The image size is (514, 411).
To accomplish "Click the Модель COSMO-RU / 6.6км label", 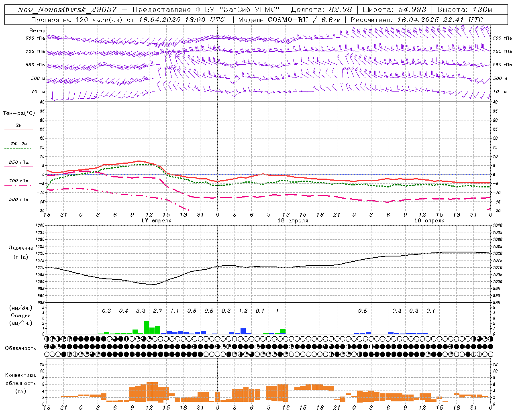I will point(290,19).
